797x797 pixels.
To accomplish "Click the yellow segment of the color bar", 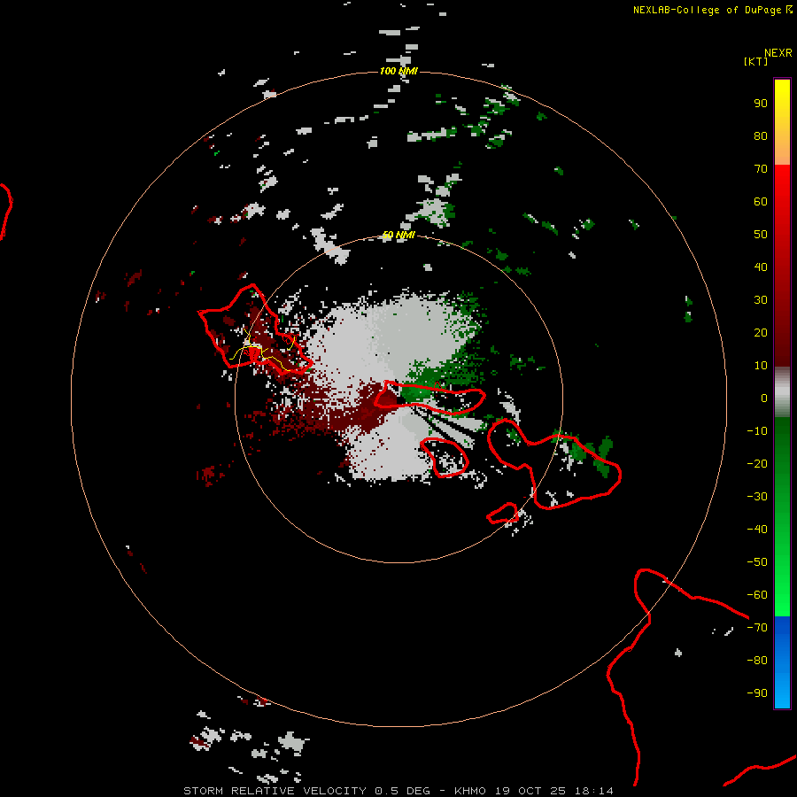I will click(782, 122).
